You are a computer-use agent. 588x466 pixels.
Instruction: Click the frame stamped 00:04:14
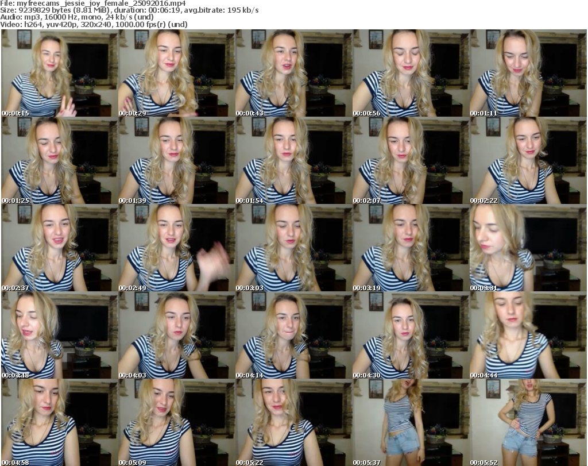pos(293,335)
